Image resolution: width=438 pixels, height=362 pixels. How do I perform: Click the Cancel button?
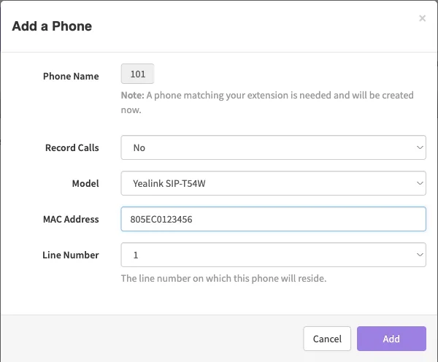click(327, 339)
